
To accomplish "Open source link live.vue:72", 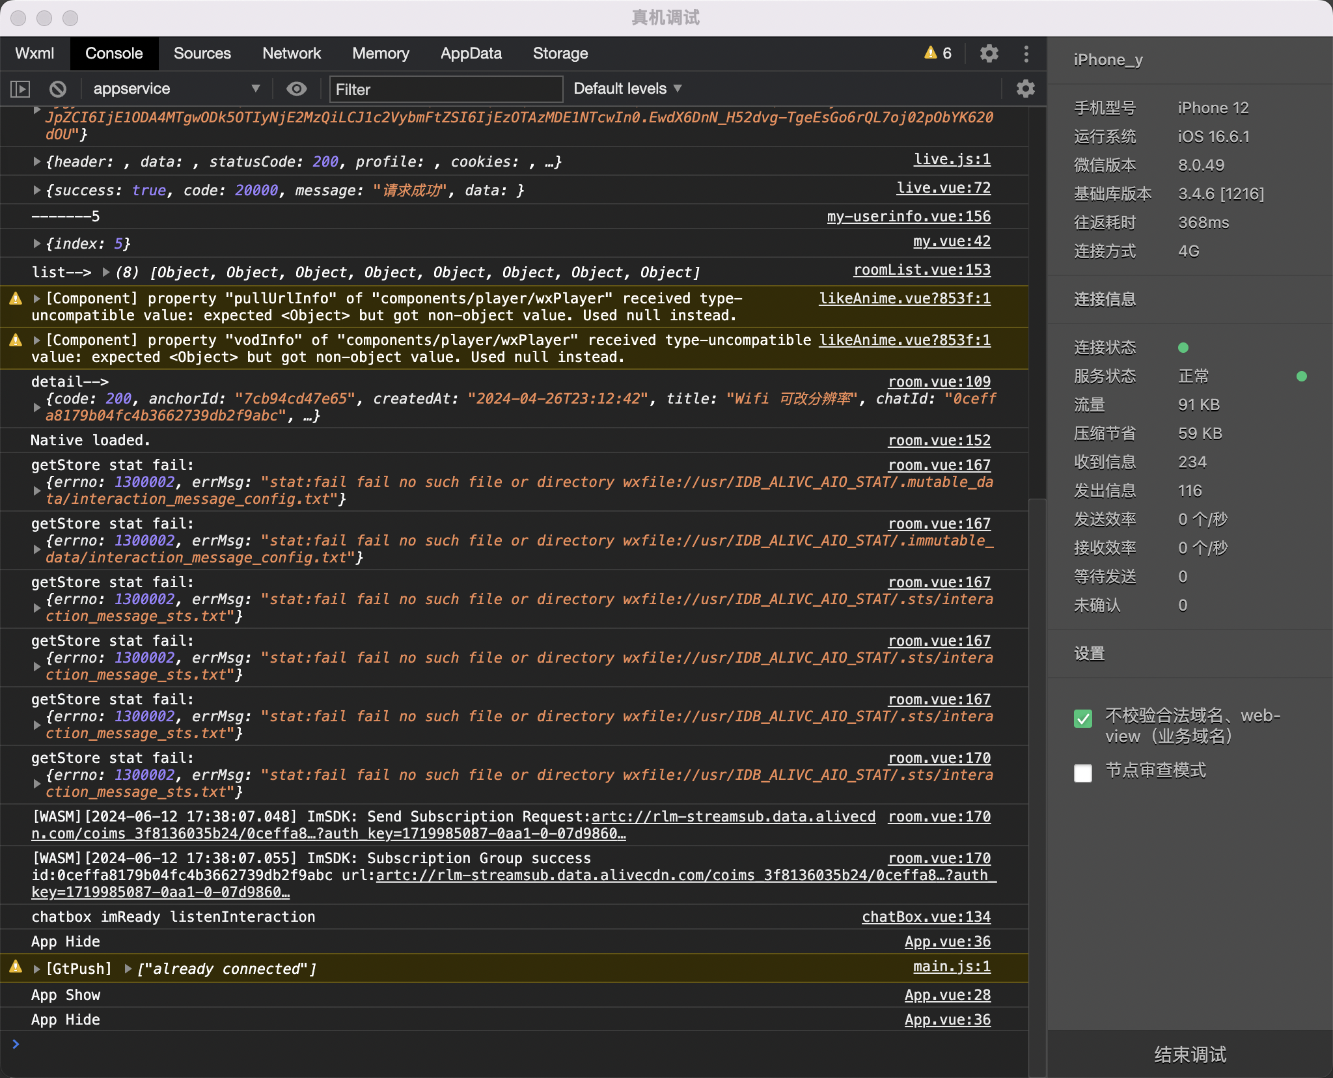I will [x=944, y=188].
